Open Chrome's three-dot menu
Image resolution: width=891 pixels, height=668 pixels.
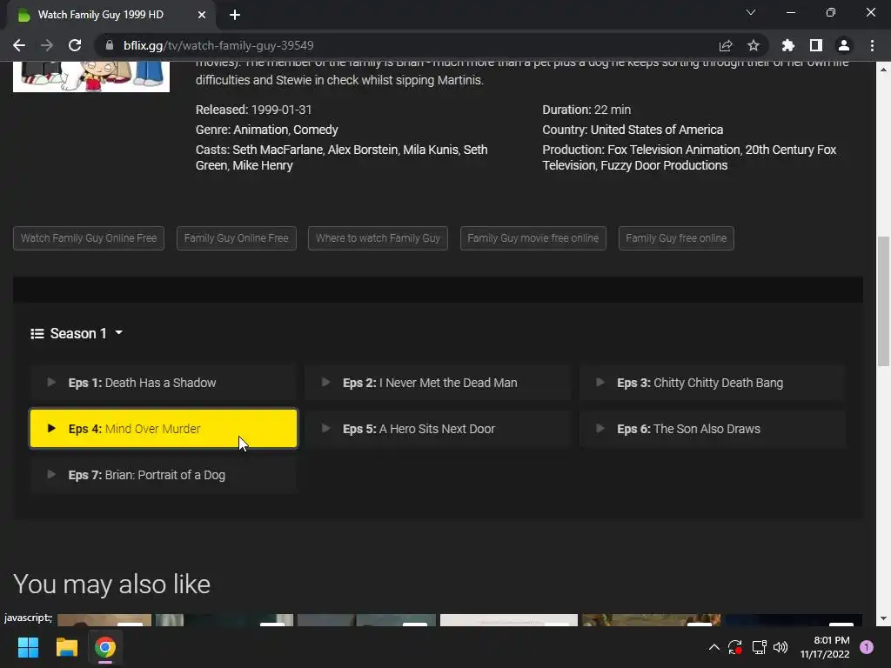[872, 45]
